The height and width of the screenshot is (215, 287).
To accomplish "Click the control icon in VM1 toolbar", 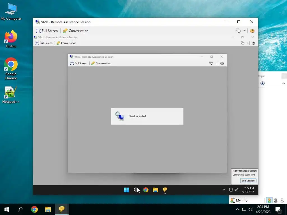I will [x=253, y=43].
